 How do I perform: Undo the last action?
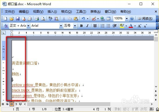tap(83, 19)
